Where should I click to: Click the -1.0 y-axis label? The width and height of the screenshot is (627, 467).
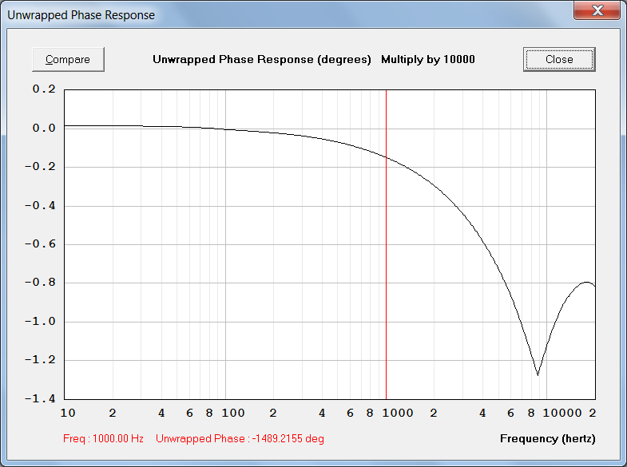pyautogui.click(x=40, y=321)
